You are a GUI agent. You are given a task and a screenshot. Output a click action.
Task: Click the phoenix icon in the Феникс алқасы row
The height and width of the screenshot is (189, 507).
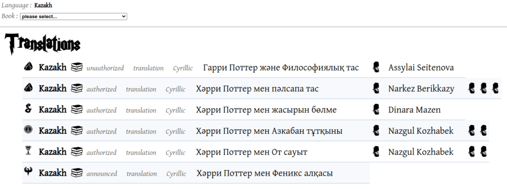(x=28, y=171)
